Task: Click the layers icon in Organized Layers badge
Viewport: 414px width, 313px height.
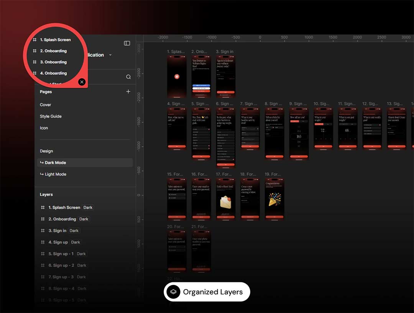Action: [x=173, y=292]
